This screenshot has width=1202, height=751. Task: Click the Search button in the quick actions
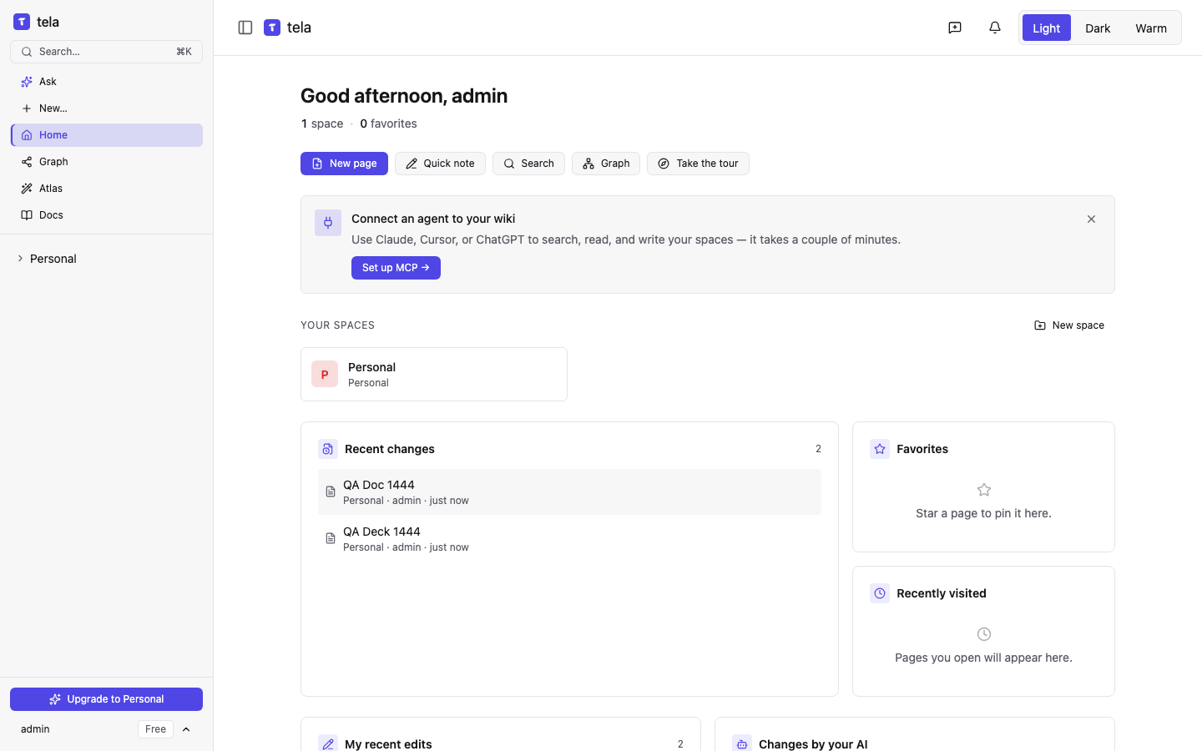click(x=528, y=164)
